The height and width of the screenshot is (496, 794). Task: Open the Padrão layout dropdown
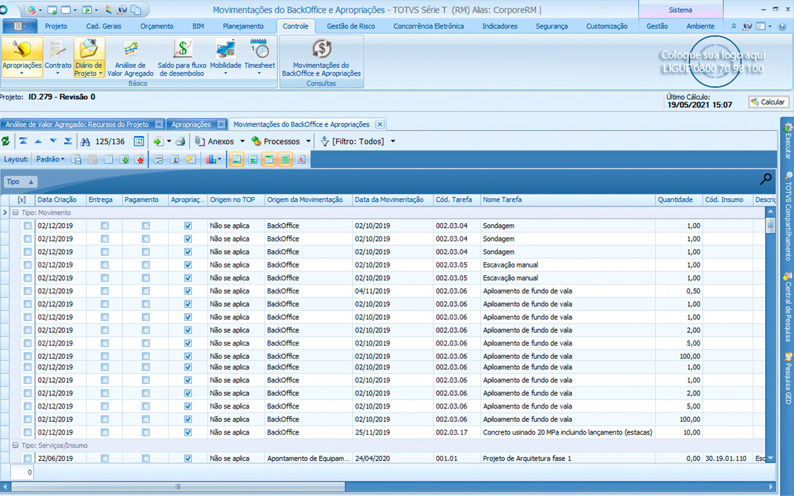click(x=50, y=159)
